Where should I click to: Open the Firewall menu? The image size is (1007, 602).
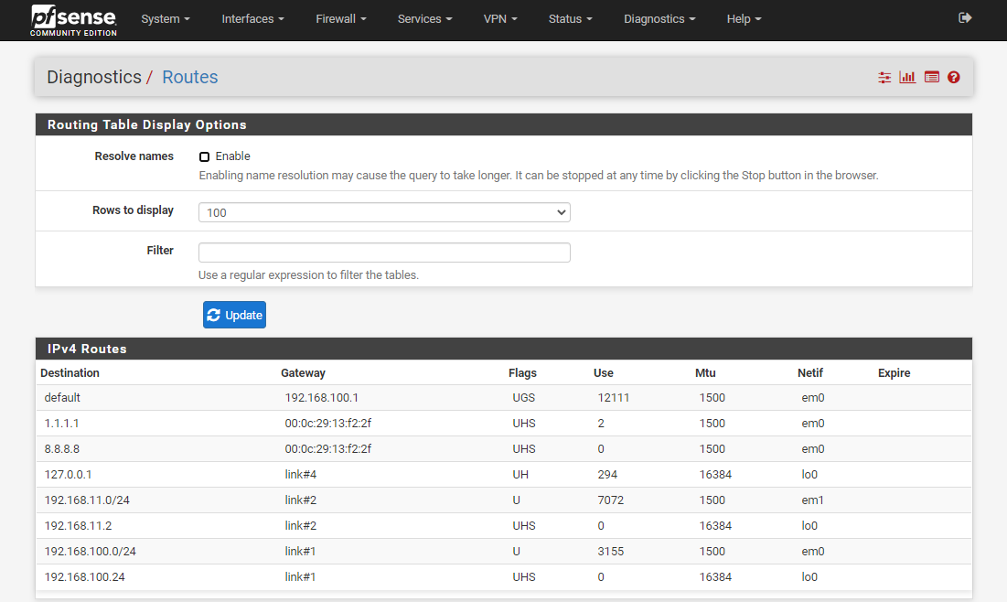point(341,19)
